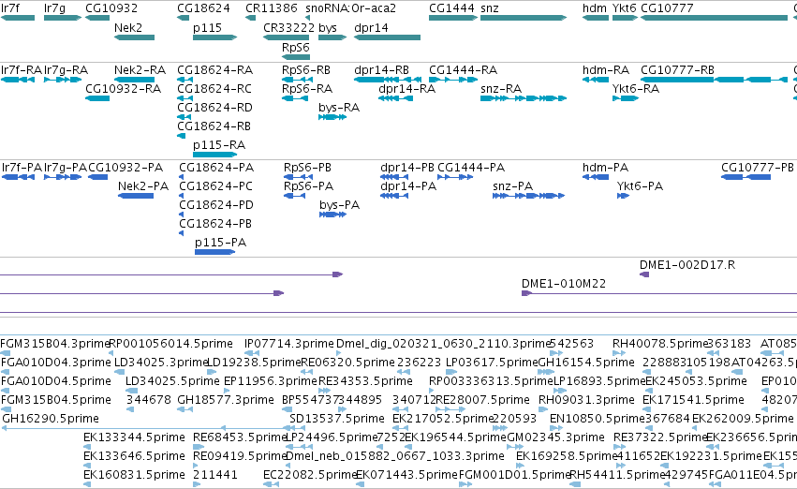Click protein hdm-PA

(605, 168)
